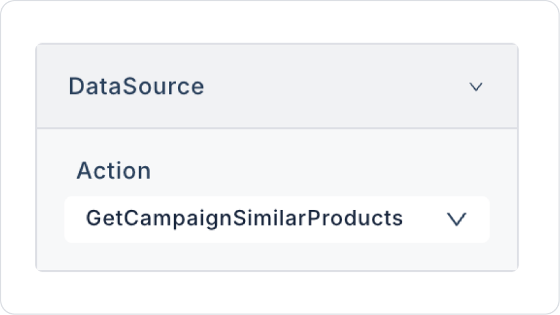The height and width of the screenshot is (315, 560).
Task: Focus the Action input field
Action: [276, 219]
